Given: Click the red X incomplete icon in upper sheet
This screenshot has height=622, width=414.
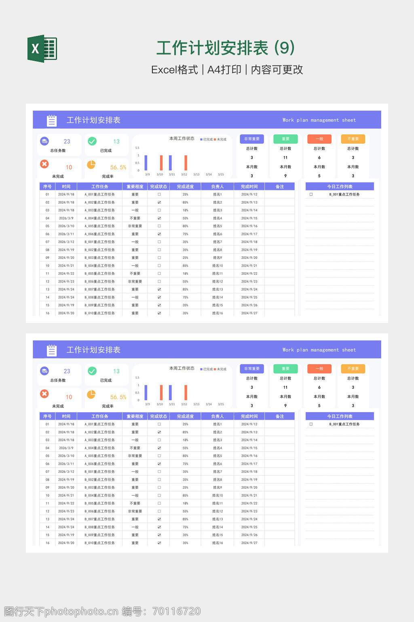Looking at the screenshot, I should click(x=44, y=164).
